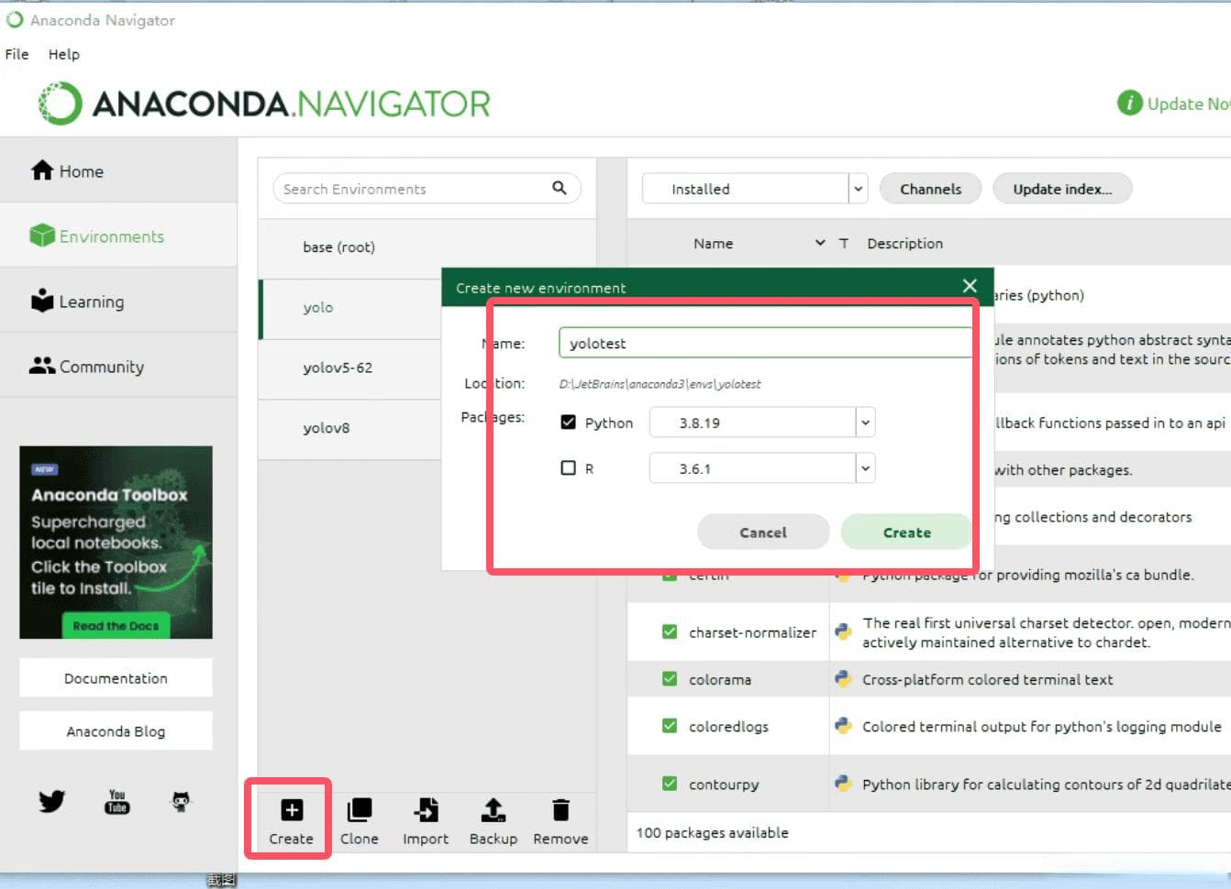Sort packages by the Name column arrow
The width and height of the screenshot is (1231, 889).
(x=820, y=243)
